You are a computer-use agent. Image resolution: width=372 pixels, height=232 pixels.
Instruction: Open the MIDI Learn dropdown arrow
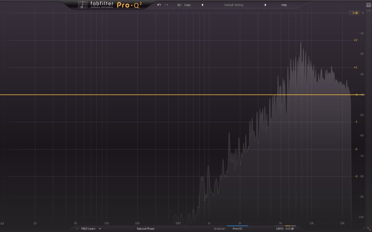pyautogui.click(x=100, y=229)
